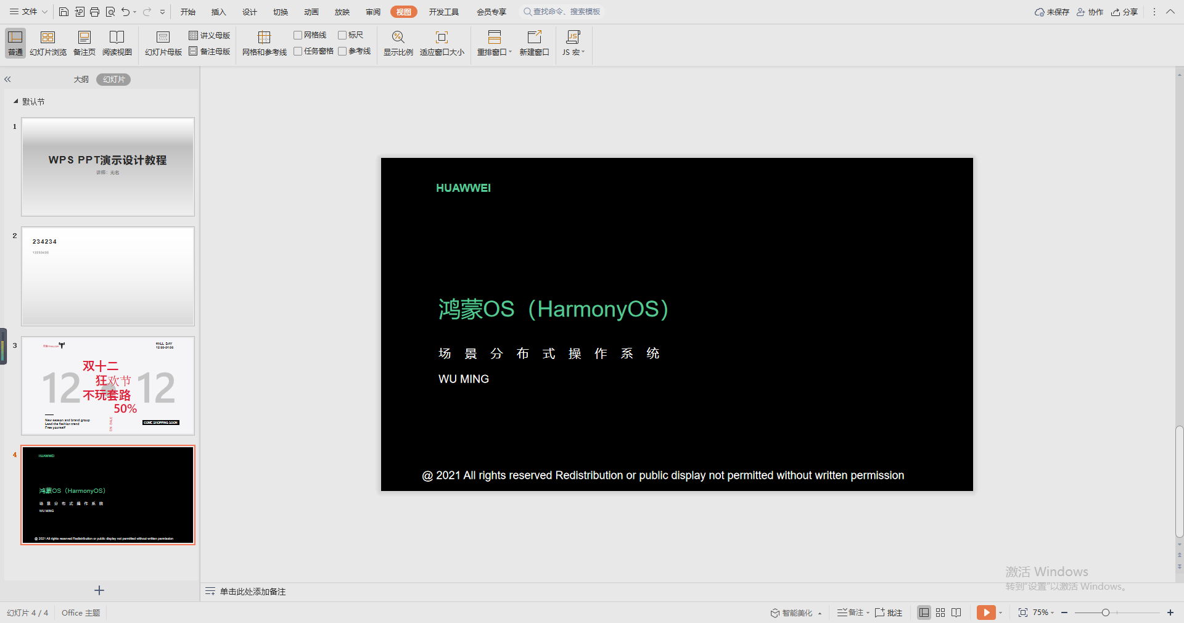Toggle the 参考线 guides checkbox
Viewport: 1184px width, 623px height.
click(342, 51)
